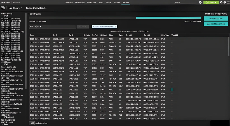Click the Refine Results sidebar scrollbar
Image resolution: width=230 pixels, height=126 pixels.
click(x=26, y=51)
